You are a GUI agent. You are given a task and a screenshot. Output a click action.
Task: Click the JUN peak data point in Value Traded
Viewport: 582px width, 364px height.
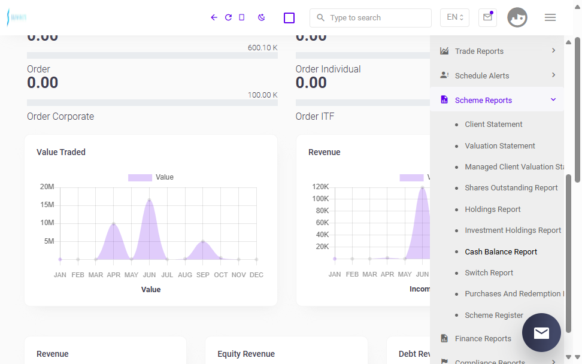[x=149, y=200]
